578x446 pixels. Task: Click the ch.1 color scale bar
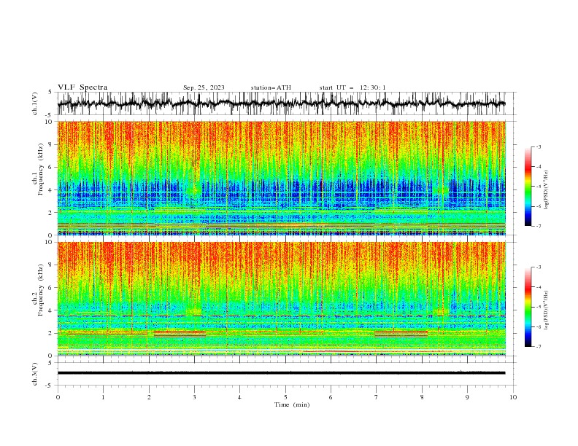coord(528,187)
